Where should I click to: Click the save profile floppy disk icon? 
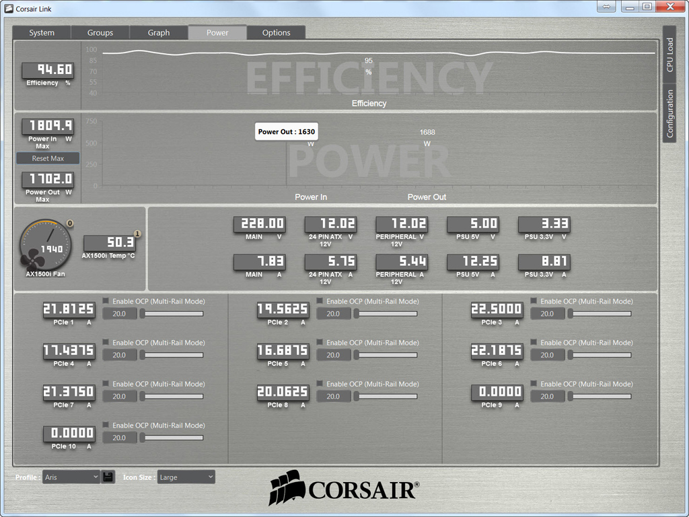[108, 477]
